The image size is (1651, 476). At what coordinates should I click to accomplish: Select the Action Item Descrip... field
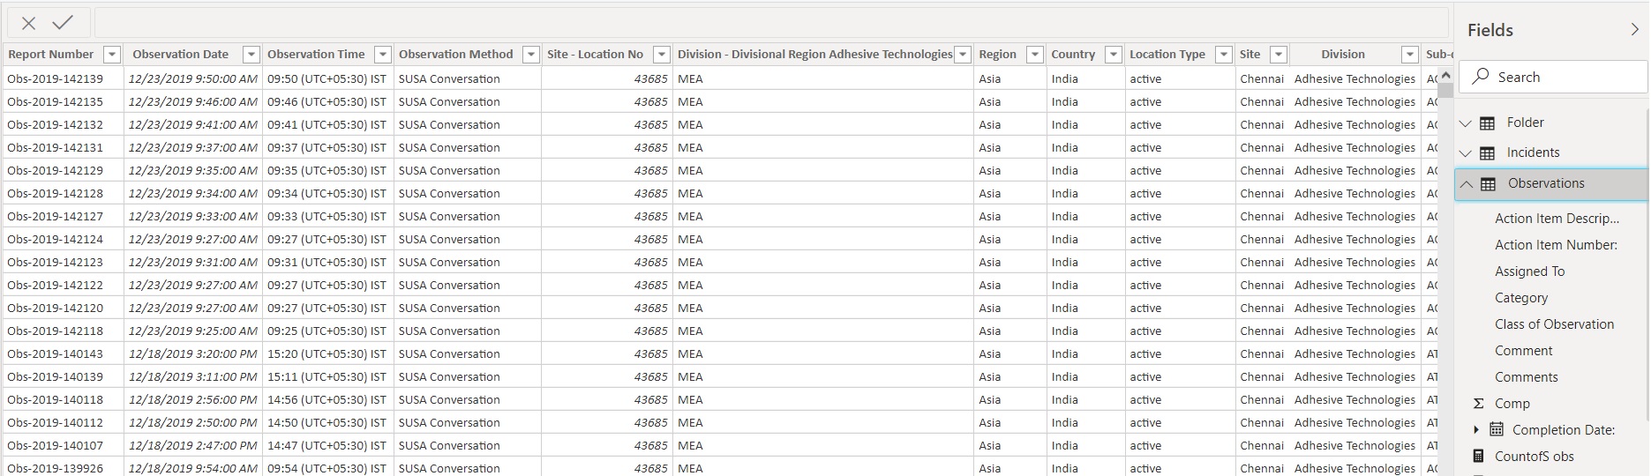1557,219
